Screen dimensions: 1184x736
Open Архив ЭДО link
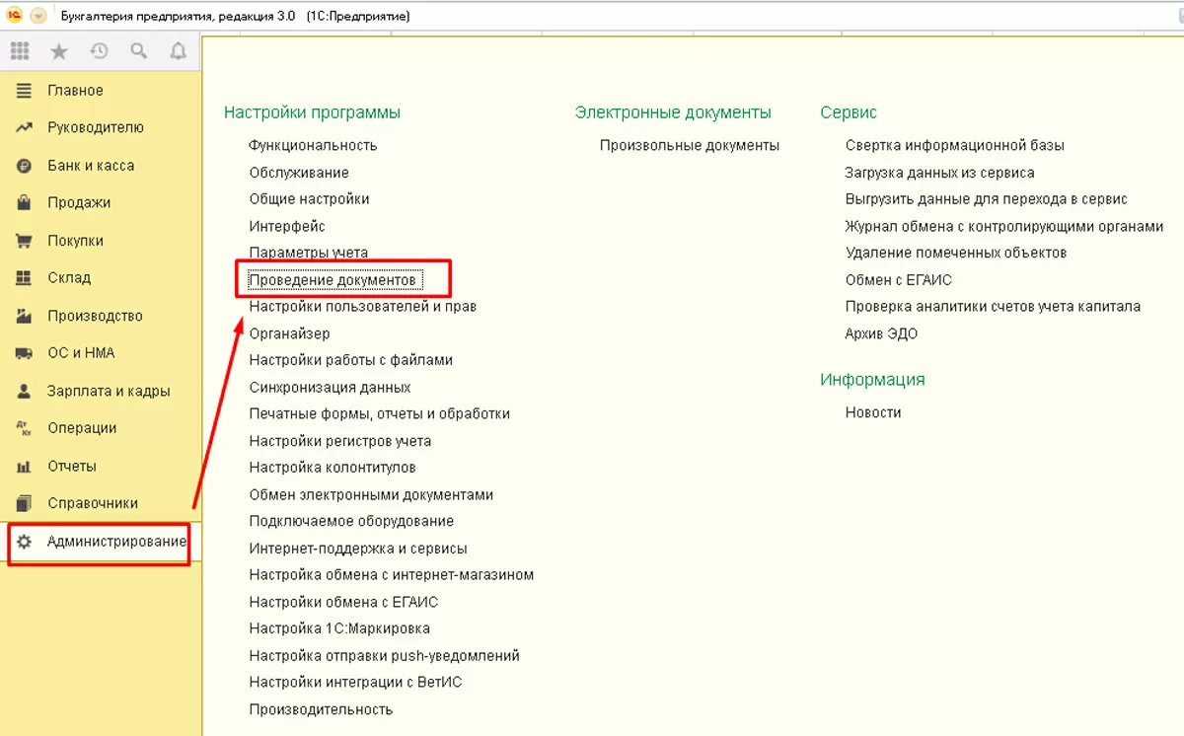[x=881, y=333]
